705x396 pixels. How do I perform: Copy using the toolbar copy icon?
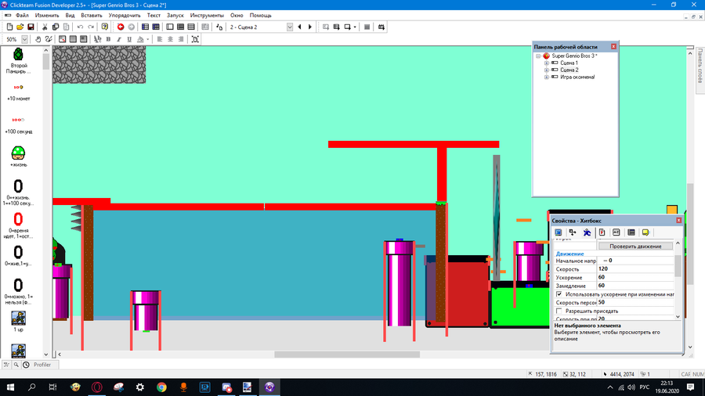click(x=56, y=27)
